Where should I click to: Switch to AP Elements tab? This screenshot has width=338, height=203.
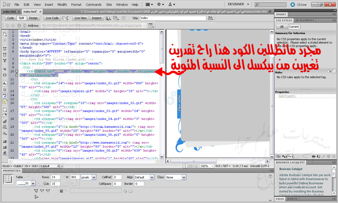[x=304, y=20]
